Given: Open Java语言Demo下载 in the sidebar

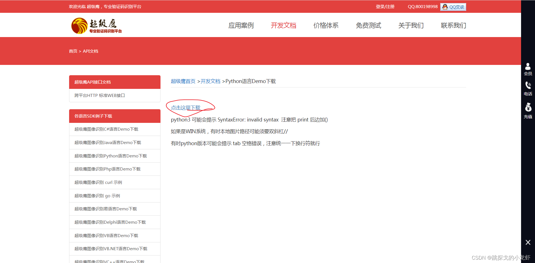Looking at the screenshot, I should click(115, 143).
